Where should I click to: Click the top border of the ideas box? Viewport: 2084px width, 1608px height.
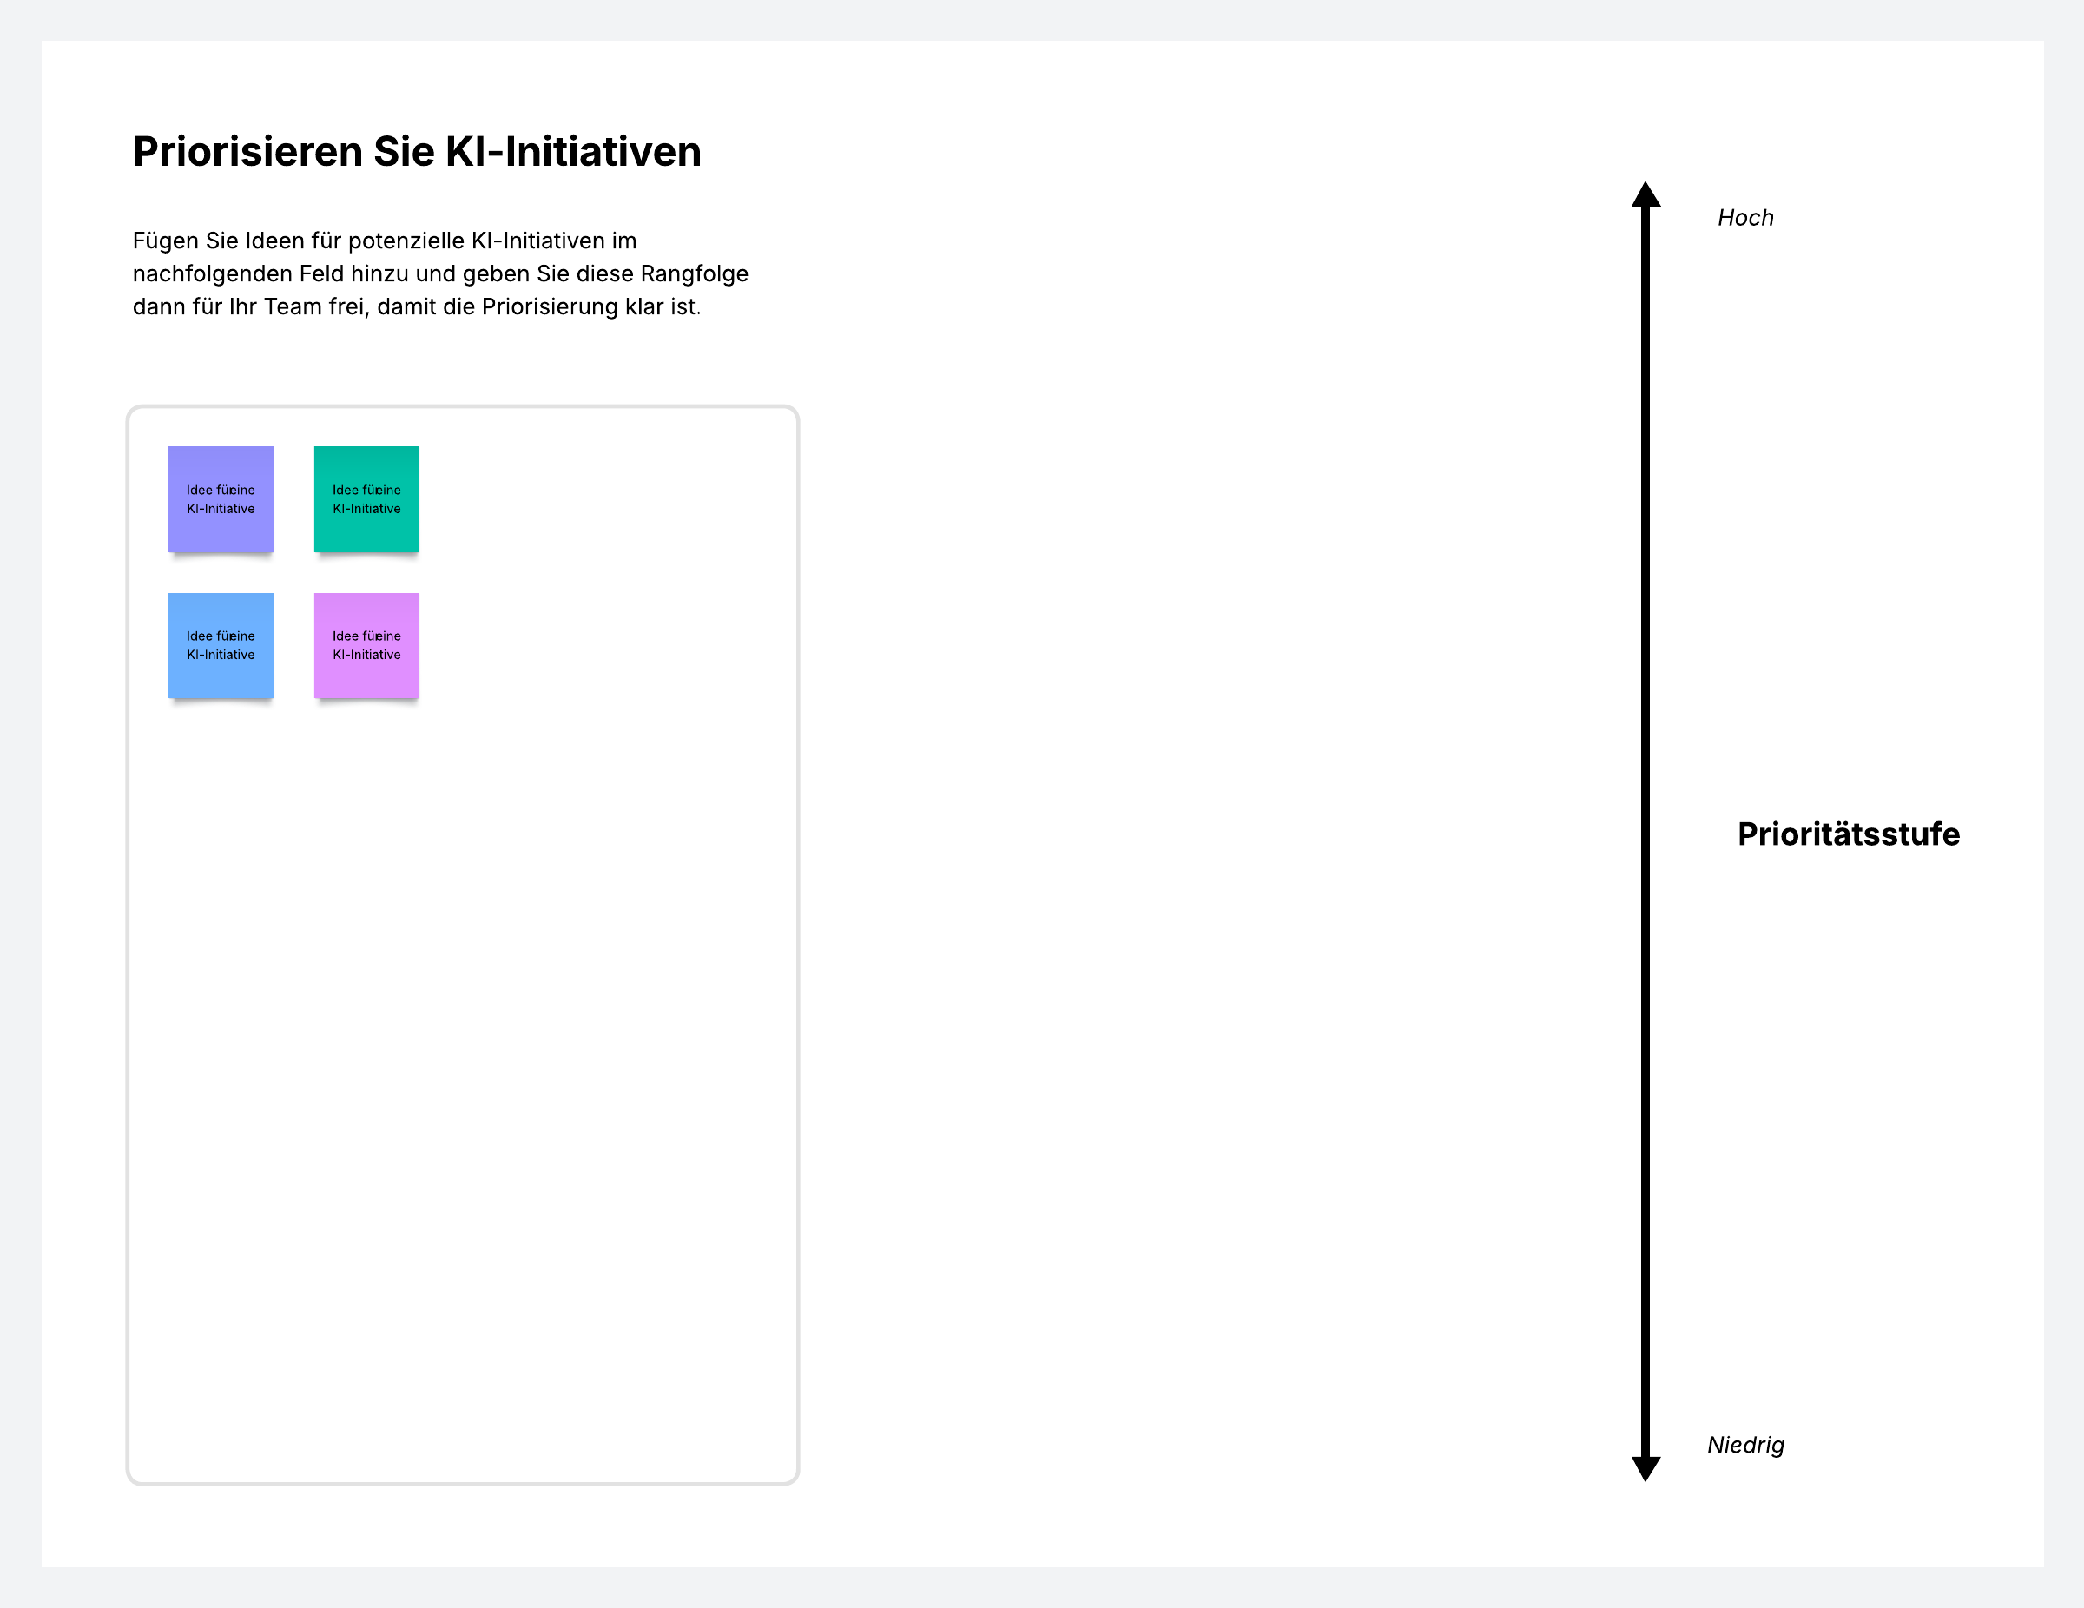(462, 407)
